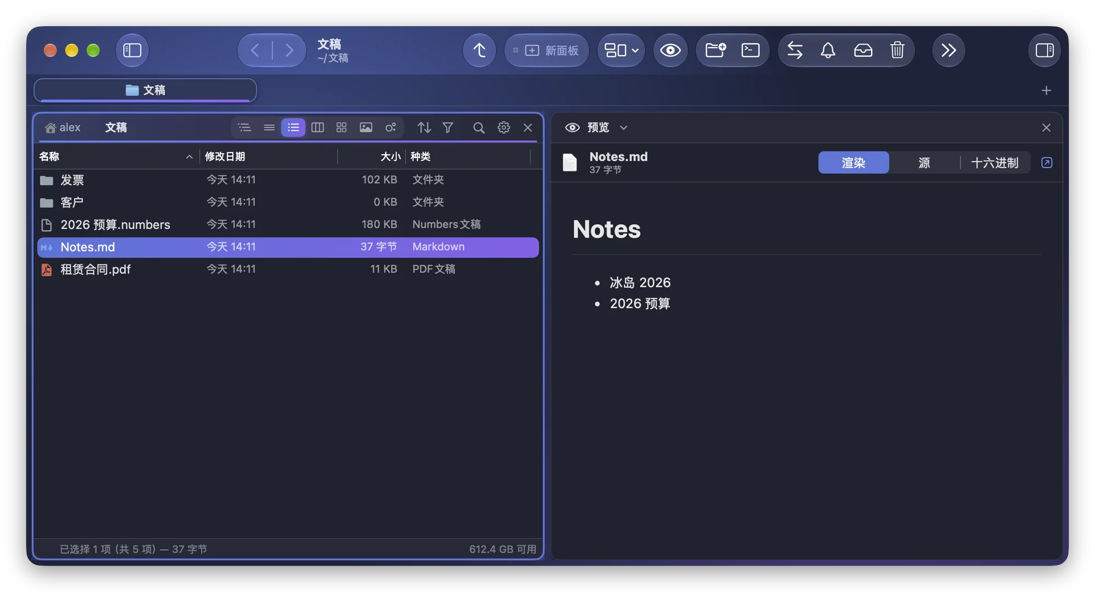Open the filter funnel

[448, 127]
